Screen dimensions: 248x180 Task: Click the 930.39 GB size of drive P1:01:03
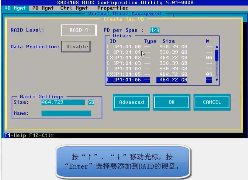tap(173, 63)
